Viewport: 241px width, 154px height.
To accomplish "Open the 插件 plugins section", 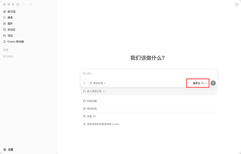I will click(x=10, y=24).
